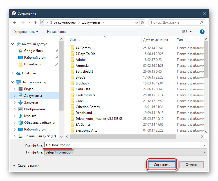Open recent locations dropdown arrow
This screenshot has height=181, width=218.
[30, 22]
